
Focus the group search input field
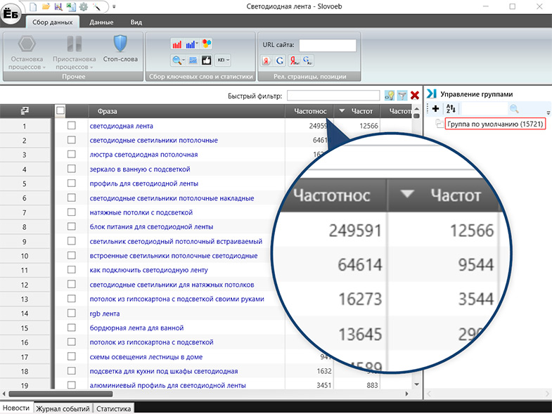484,108
